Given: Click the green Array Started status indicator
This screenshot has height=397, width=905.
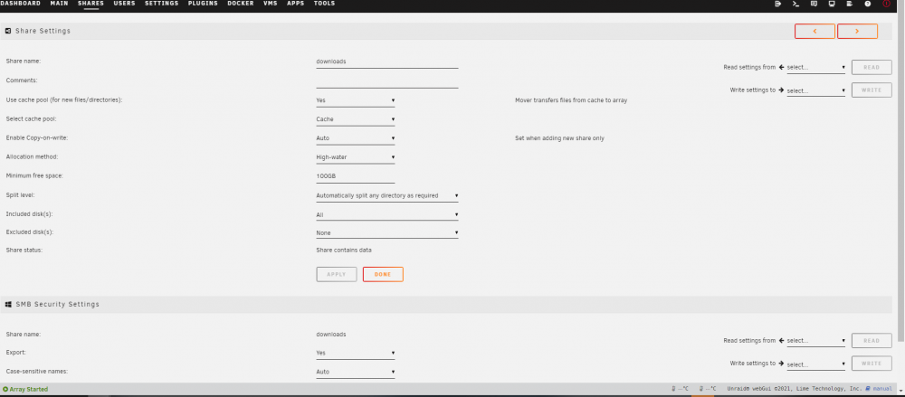Looking at the screenshot, I should (x=25, y=390).
